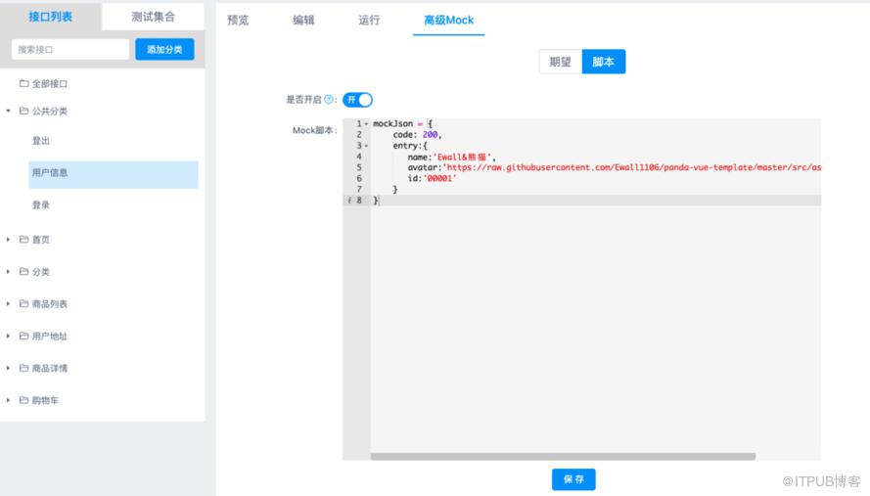This screenshot has height=496, width=870.
Task: Expand the 首页 category arrow
Action: tap(9, 240)
